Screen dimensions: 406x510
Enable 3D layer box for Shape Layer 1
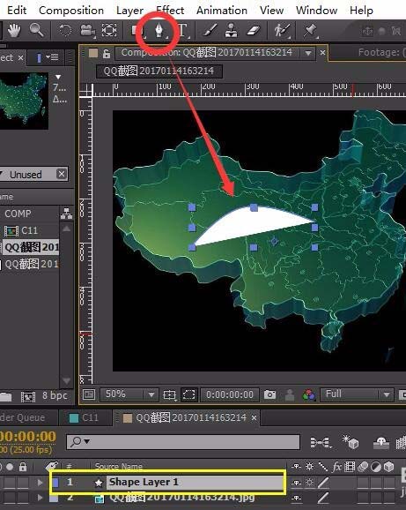click(388, 483)
